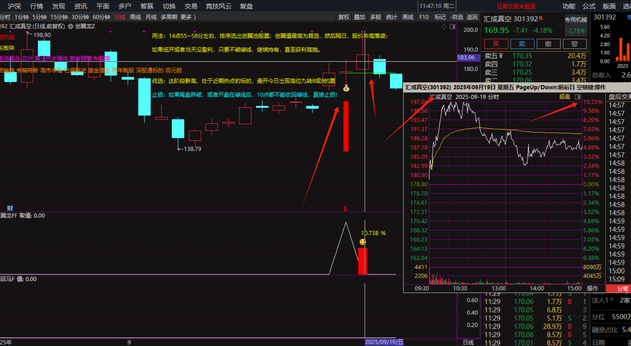Toggle the side panel icon atop the K-line chart

point(452,26)
